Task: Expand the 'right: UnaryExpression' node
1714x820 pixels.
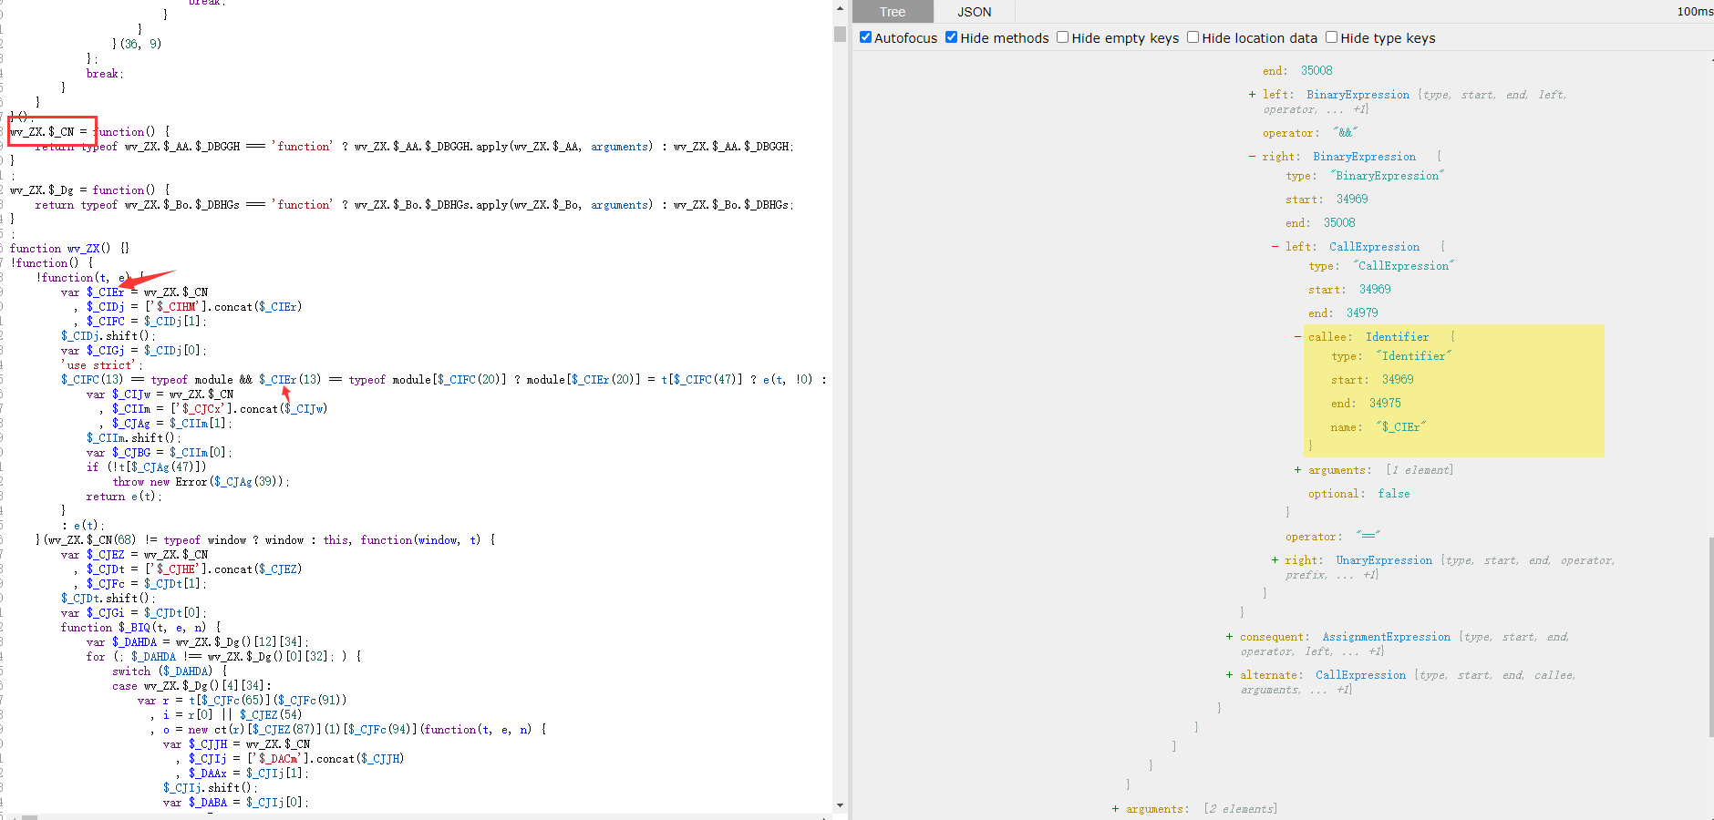Action: pos(1275,560)
